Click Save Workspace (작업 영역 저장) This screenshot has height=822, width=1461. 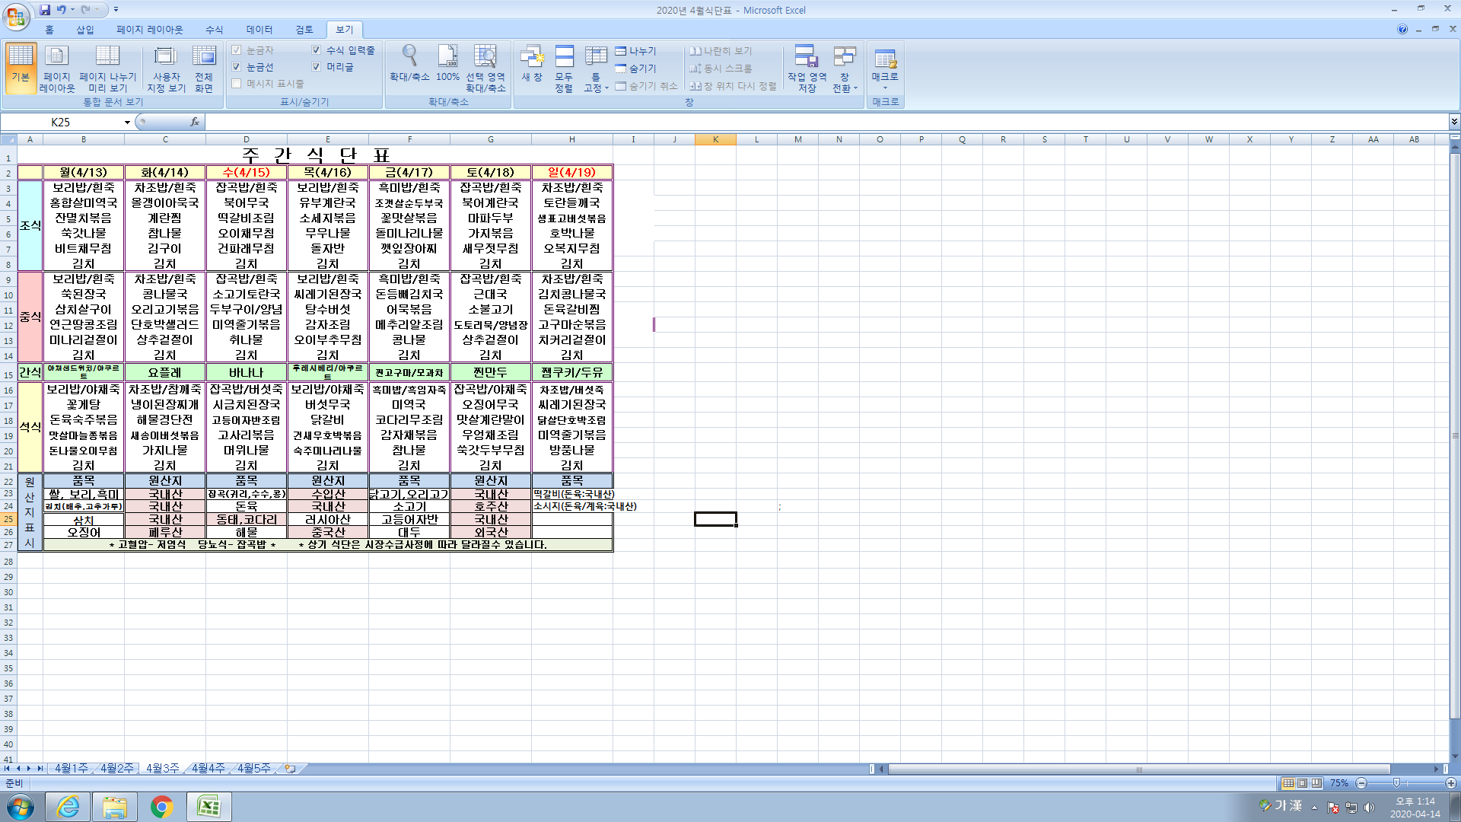pos(807,68)
